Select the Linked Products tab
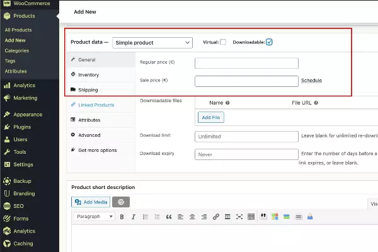Viewport: 378px width, 252px height. point(94,105)
